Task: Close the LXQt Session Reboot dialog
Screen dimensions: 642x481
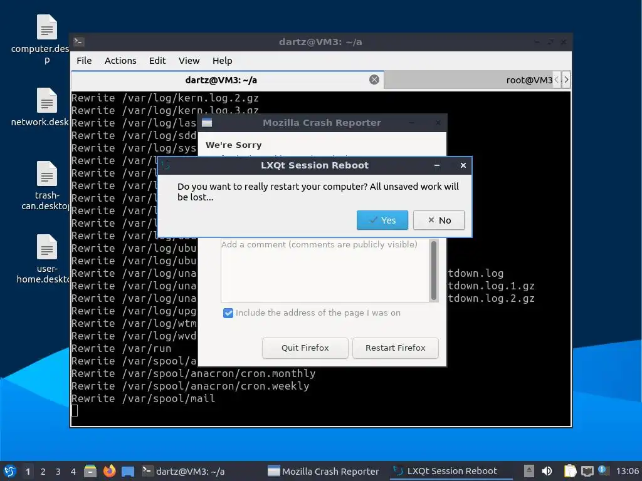Action: coord(463,165)
